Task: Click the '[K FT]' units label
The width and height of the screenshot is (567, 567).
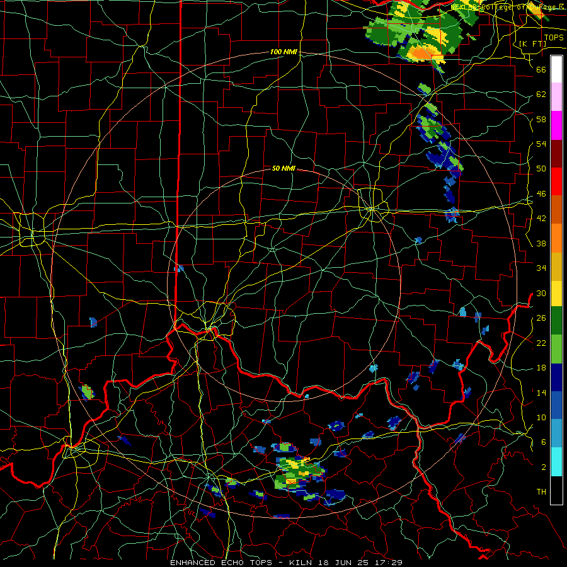Action: coord(532,43)
